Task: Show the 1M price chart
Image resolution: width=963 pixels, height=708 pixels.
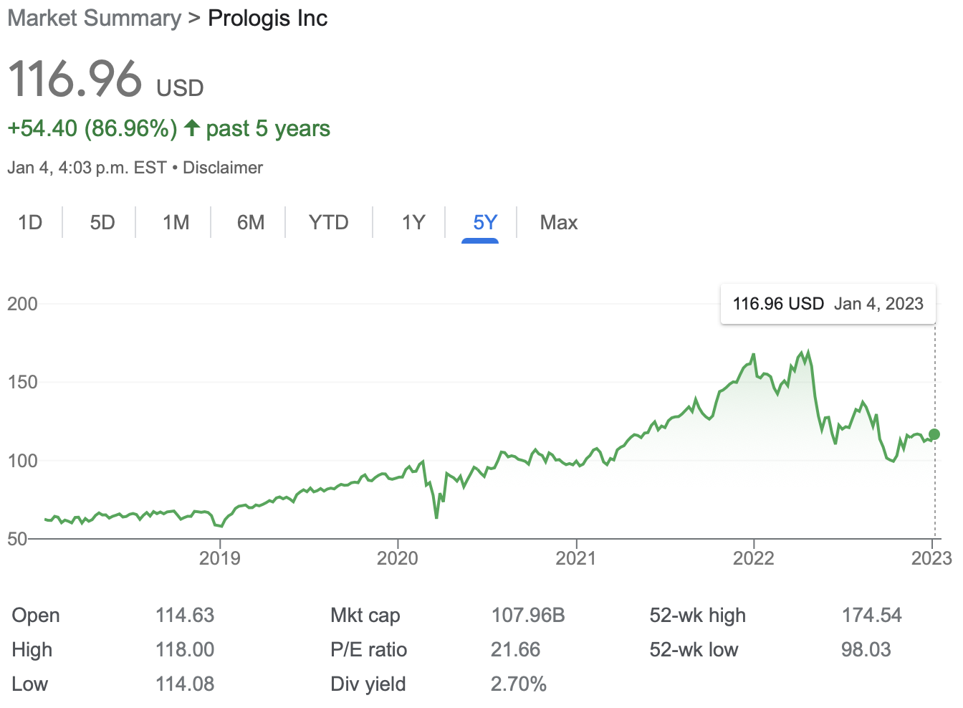Action: point(176,223)
